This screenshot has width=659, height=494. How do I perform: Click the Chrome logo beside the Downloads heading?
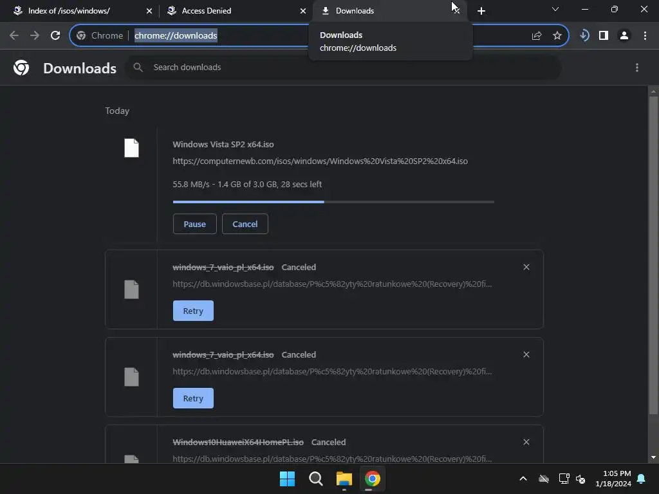[21, 68]
